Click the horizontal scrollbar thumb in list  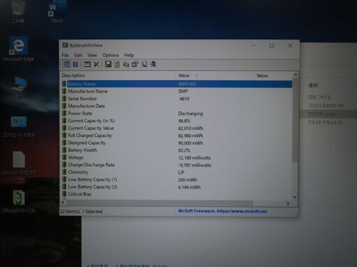click(x=160, y=203)
